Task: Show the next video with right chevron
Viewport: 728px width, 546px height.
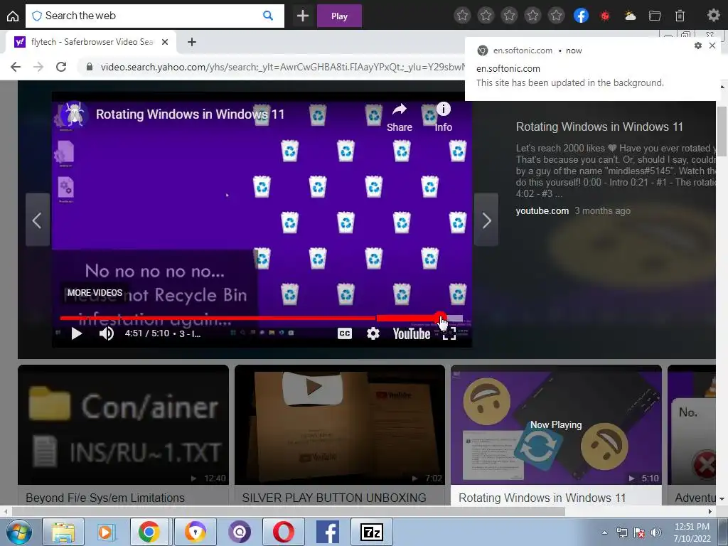Action: point(486,220)
